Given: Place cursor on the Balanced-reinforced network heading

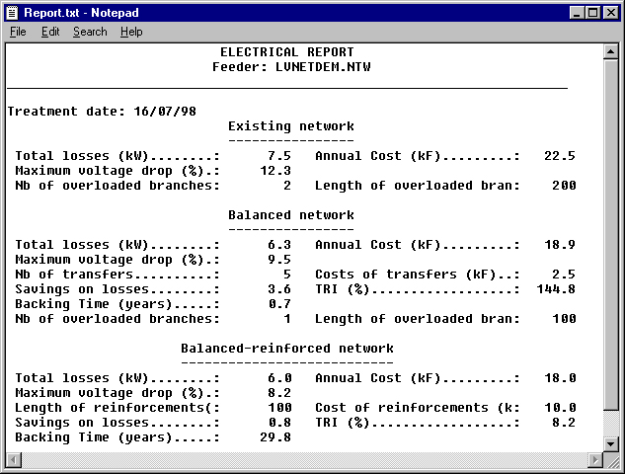Looking at the screenshot, I should pyautogui.click(x=286, y=349).
